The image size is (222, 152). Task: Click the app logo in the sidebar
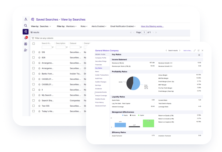click(26, 19)
